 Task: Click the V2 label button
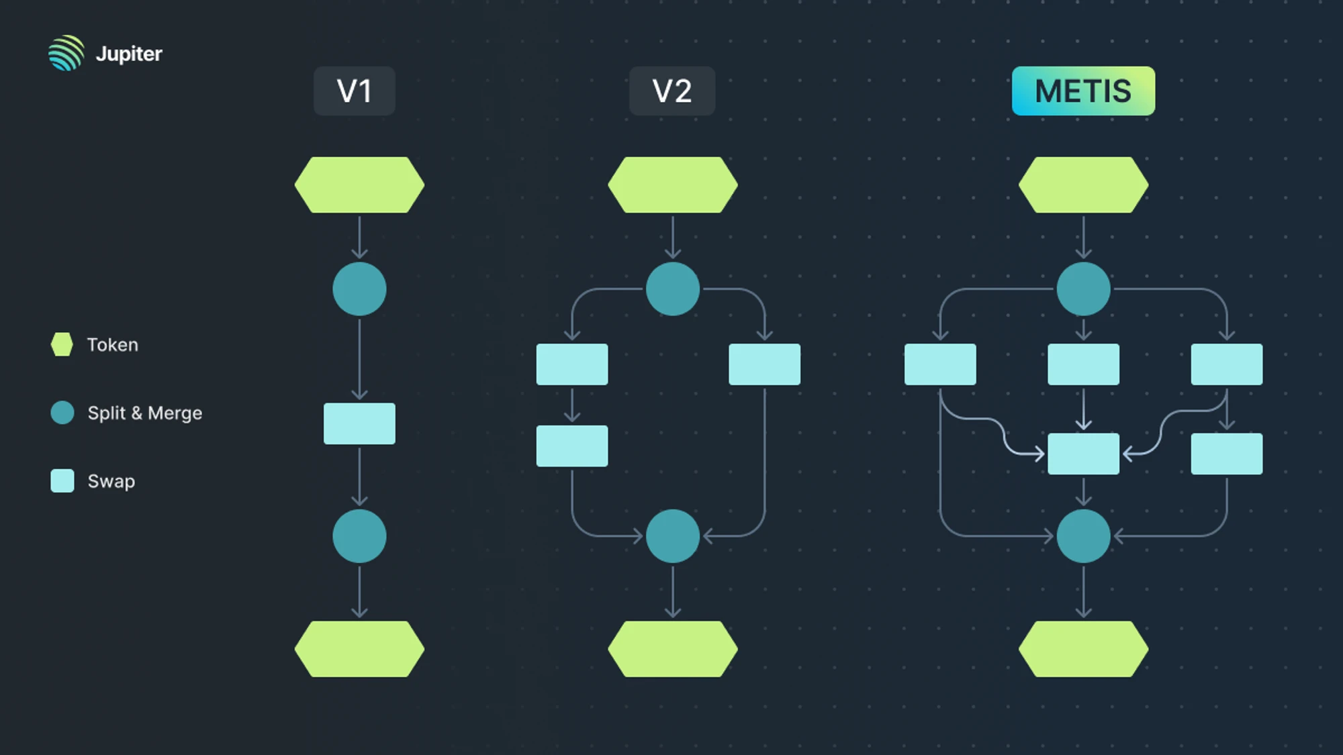pos(671,91)
